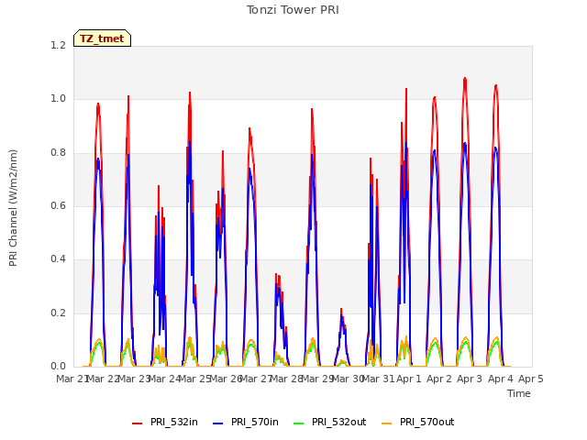Click the blue PRI_570in legend swatch

218,423
